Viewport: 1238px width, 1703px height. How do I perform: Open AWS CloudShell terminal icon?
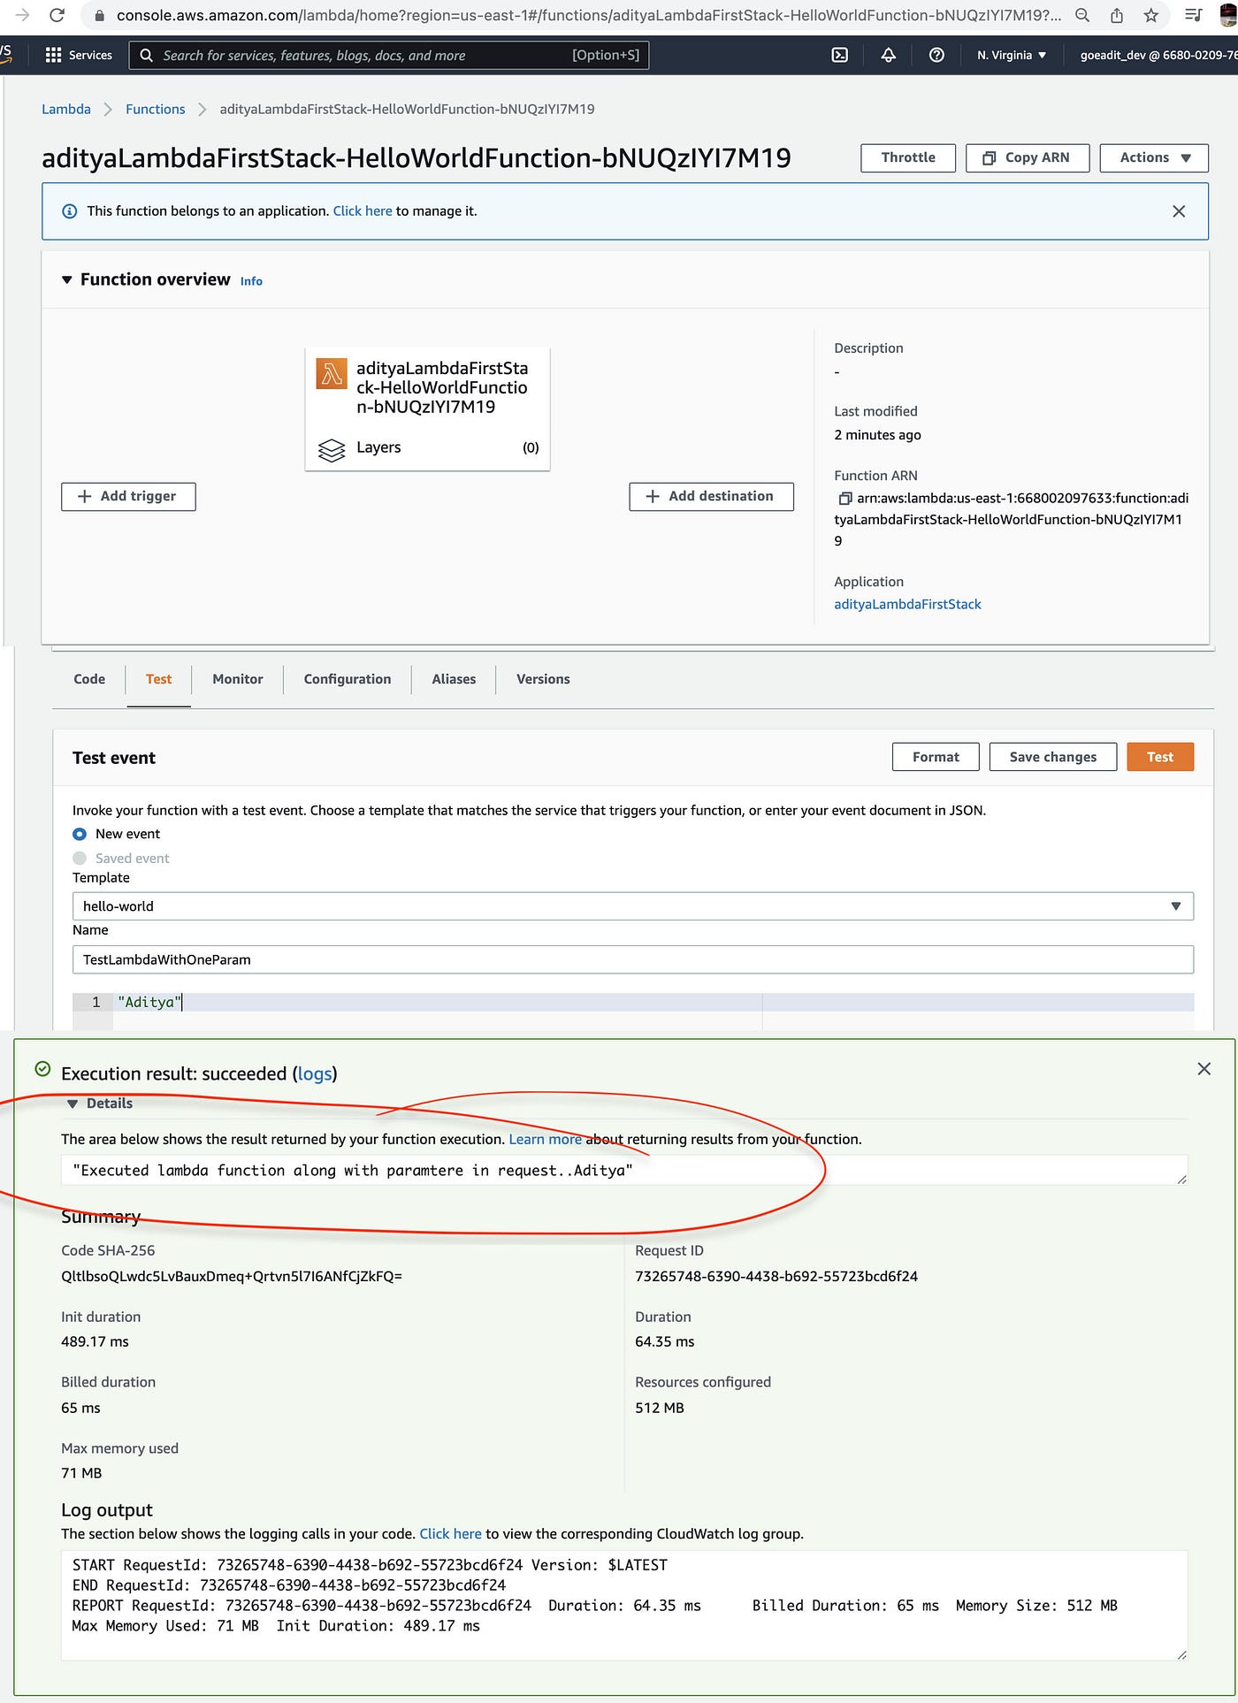pos(840,55)
